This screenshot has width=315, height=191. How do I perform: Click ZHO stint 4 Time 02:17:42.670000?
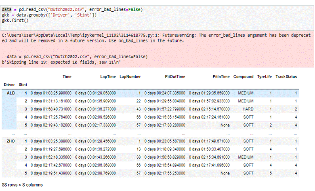[x=51, y=165]
